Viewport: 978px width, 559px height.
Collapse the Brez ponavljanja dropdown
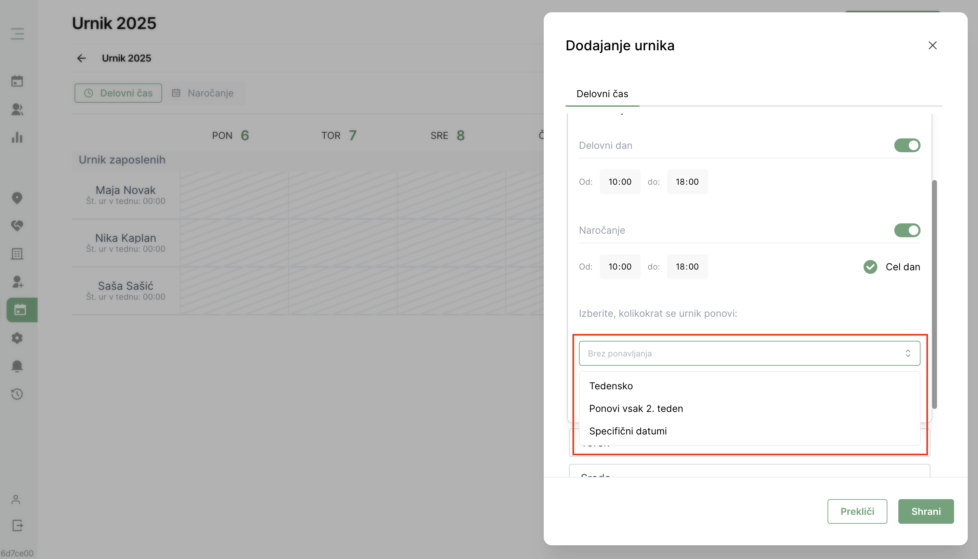pyautogui.click(x=749, y=353)
